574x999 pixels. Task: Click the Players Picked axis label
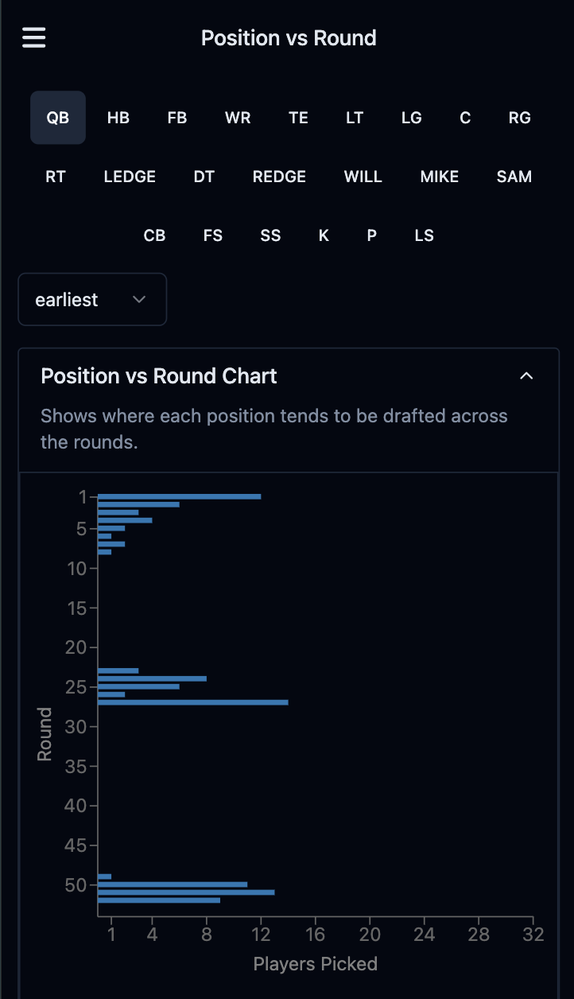(x=315, y=963)
